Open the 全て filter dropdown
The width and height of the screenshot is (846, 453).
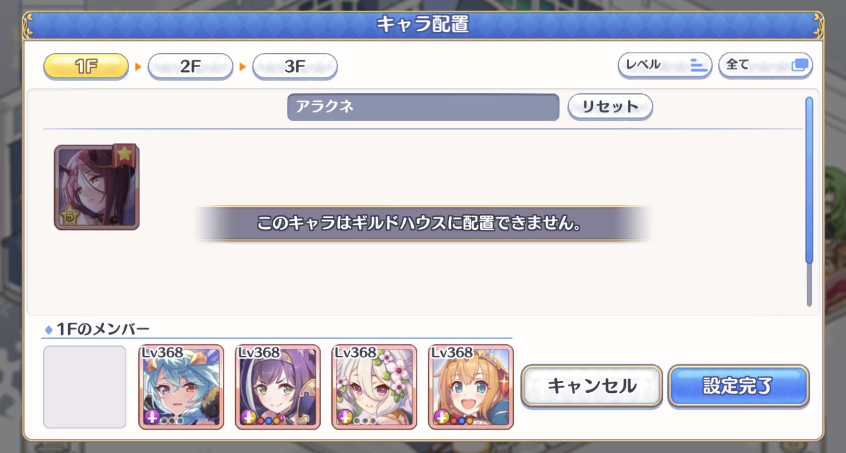point(765,65)
